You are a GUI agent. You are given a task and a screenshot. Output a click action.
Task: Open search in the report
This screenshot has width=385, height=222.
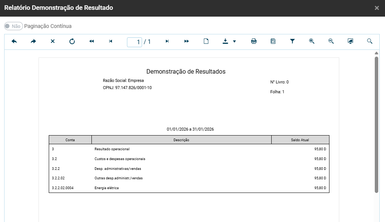370,41
